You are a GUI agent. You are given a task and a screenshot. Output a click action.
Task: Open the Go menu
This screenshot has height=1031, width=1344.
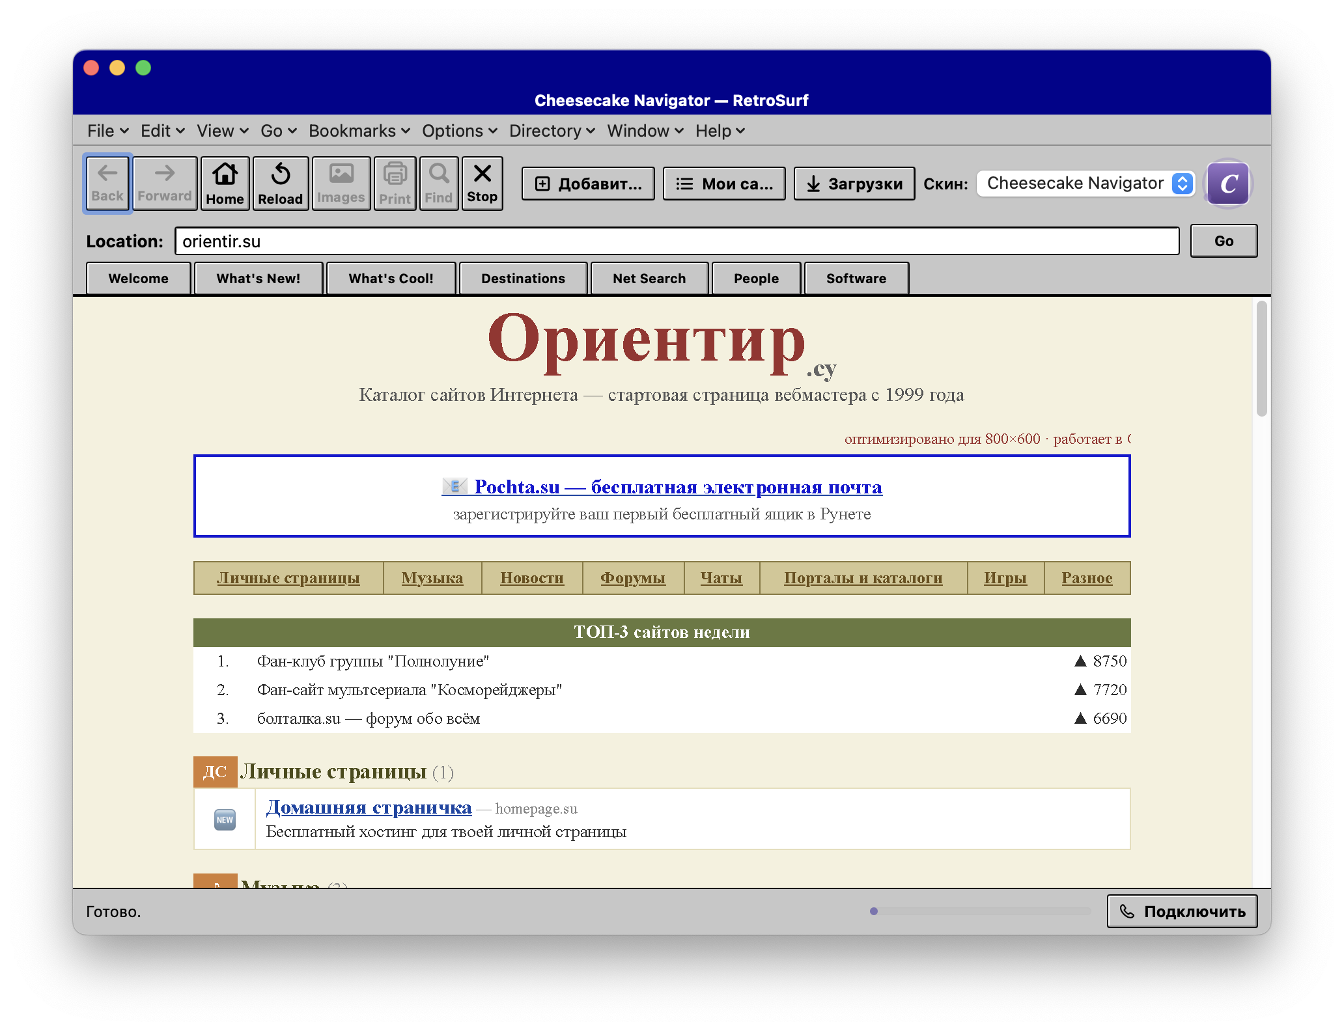click(279, 131)
